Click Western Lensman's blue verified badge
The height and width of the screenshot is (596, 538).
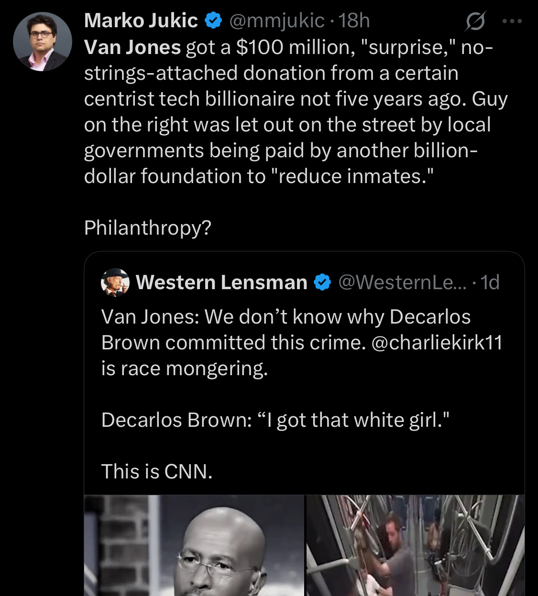coord(322,282)
